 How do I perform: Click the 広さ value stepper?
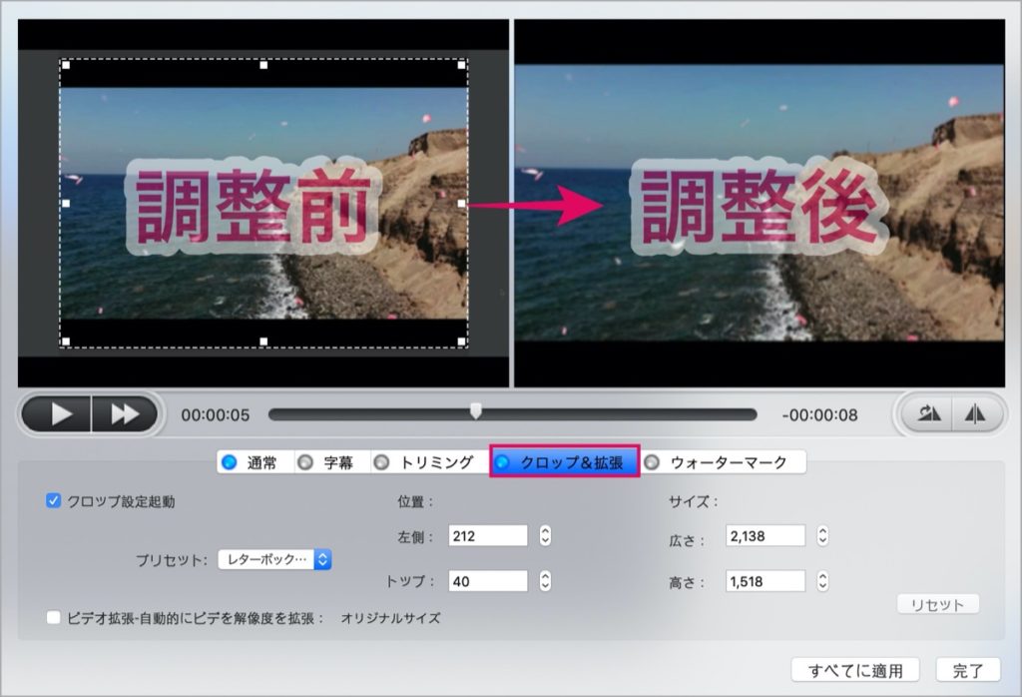(x=822, y=536)
